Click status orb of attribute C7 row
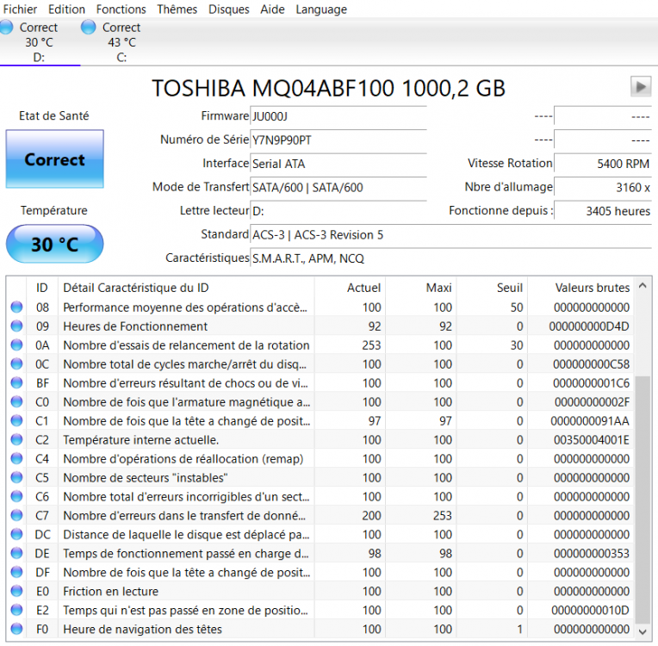 [x=16, y=515]
